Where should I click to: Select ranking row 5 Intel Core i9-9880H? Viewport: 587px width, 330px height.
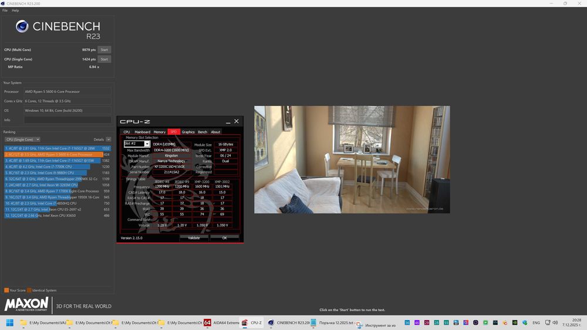tap(58, 173)
